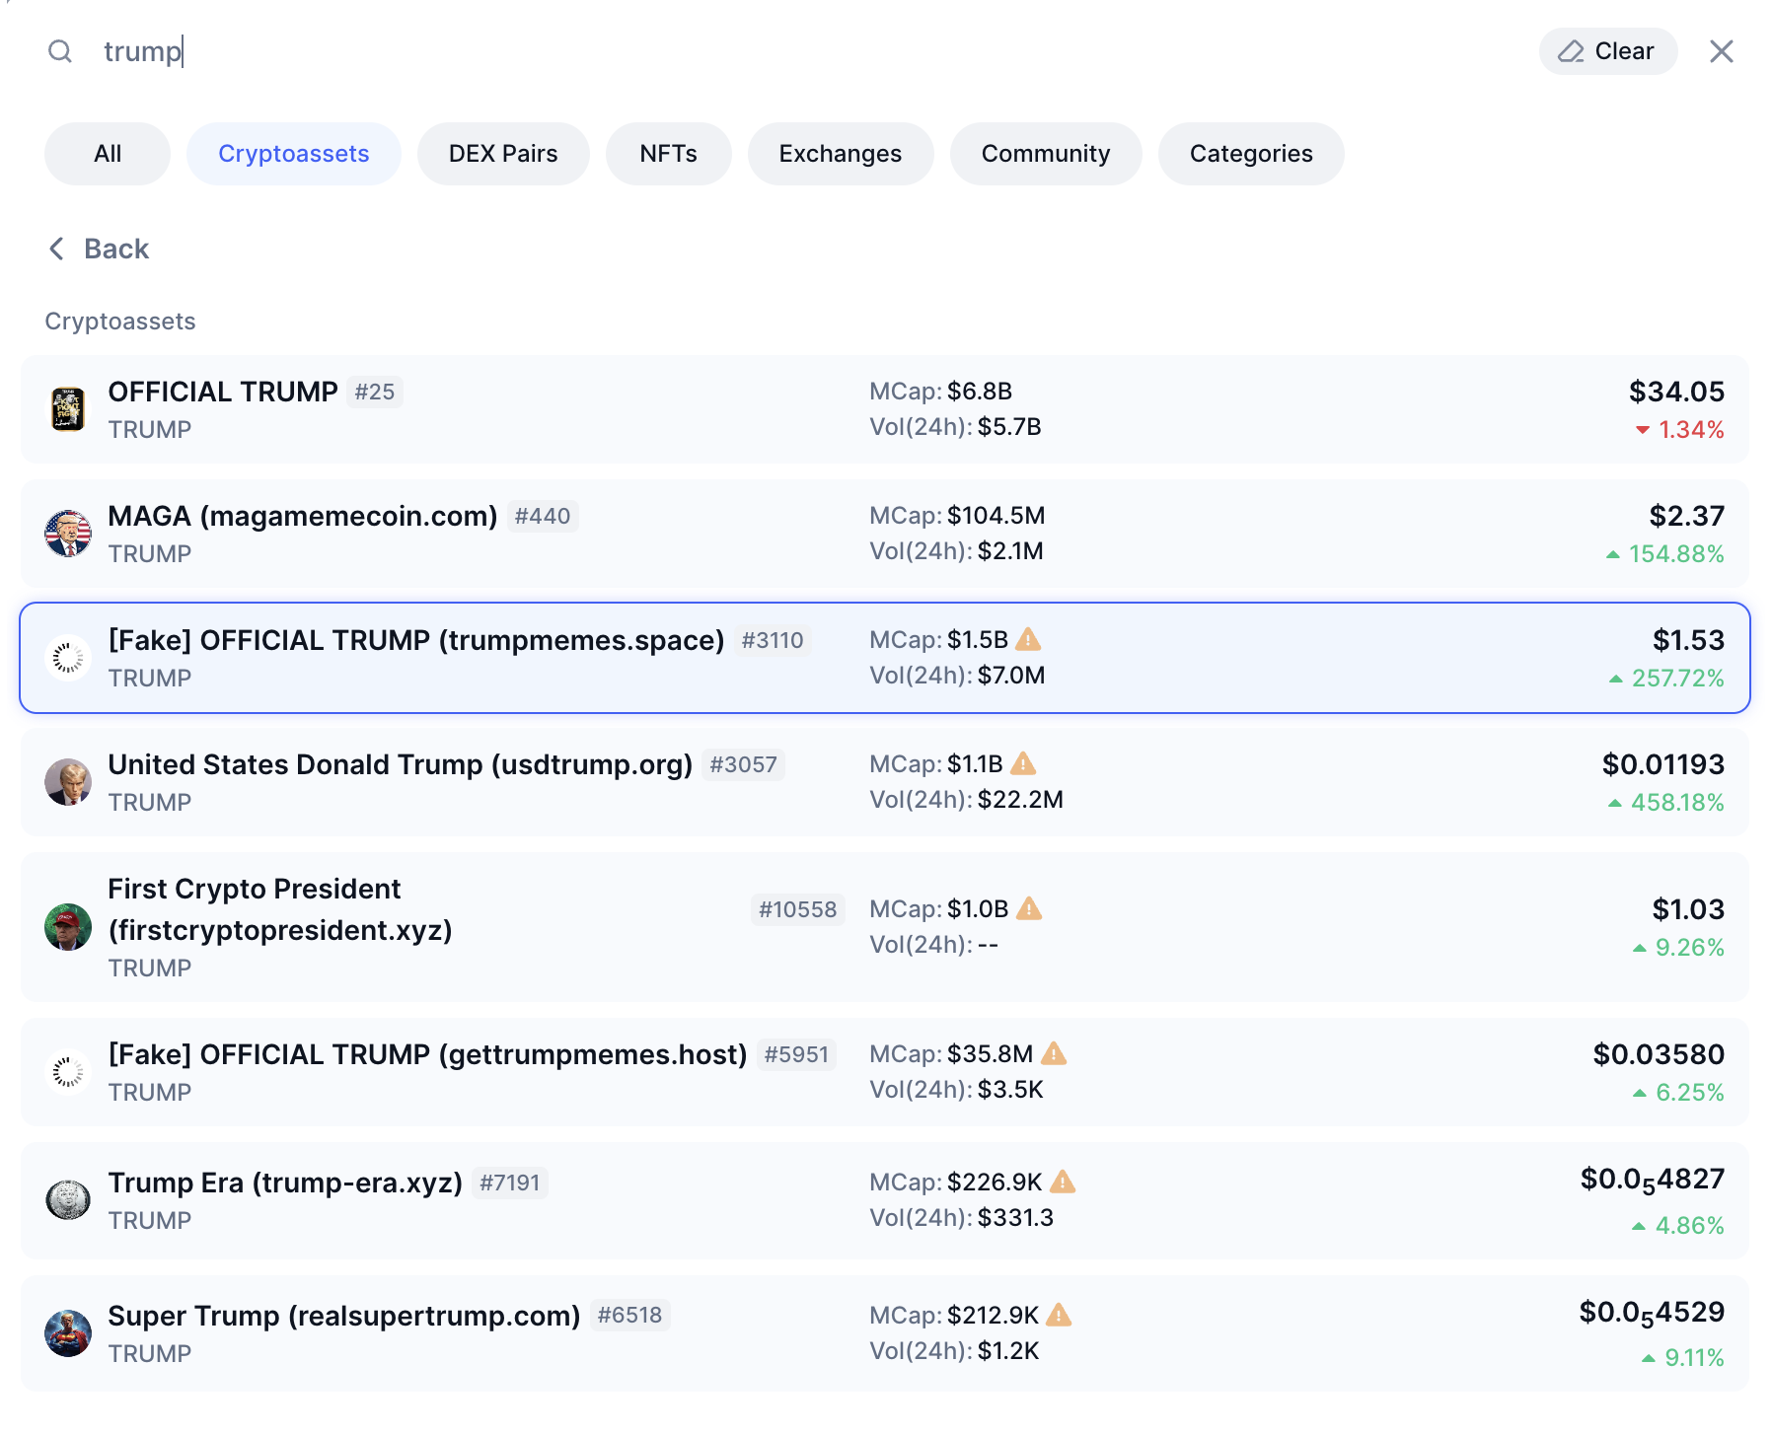This screenshot has height=1435, width=1772.
Task: Click the MAGA magamemecoin.com coin logo
Action: point(68,534)
